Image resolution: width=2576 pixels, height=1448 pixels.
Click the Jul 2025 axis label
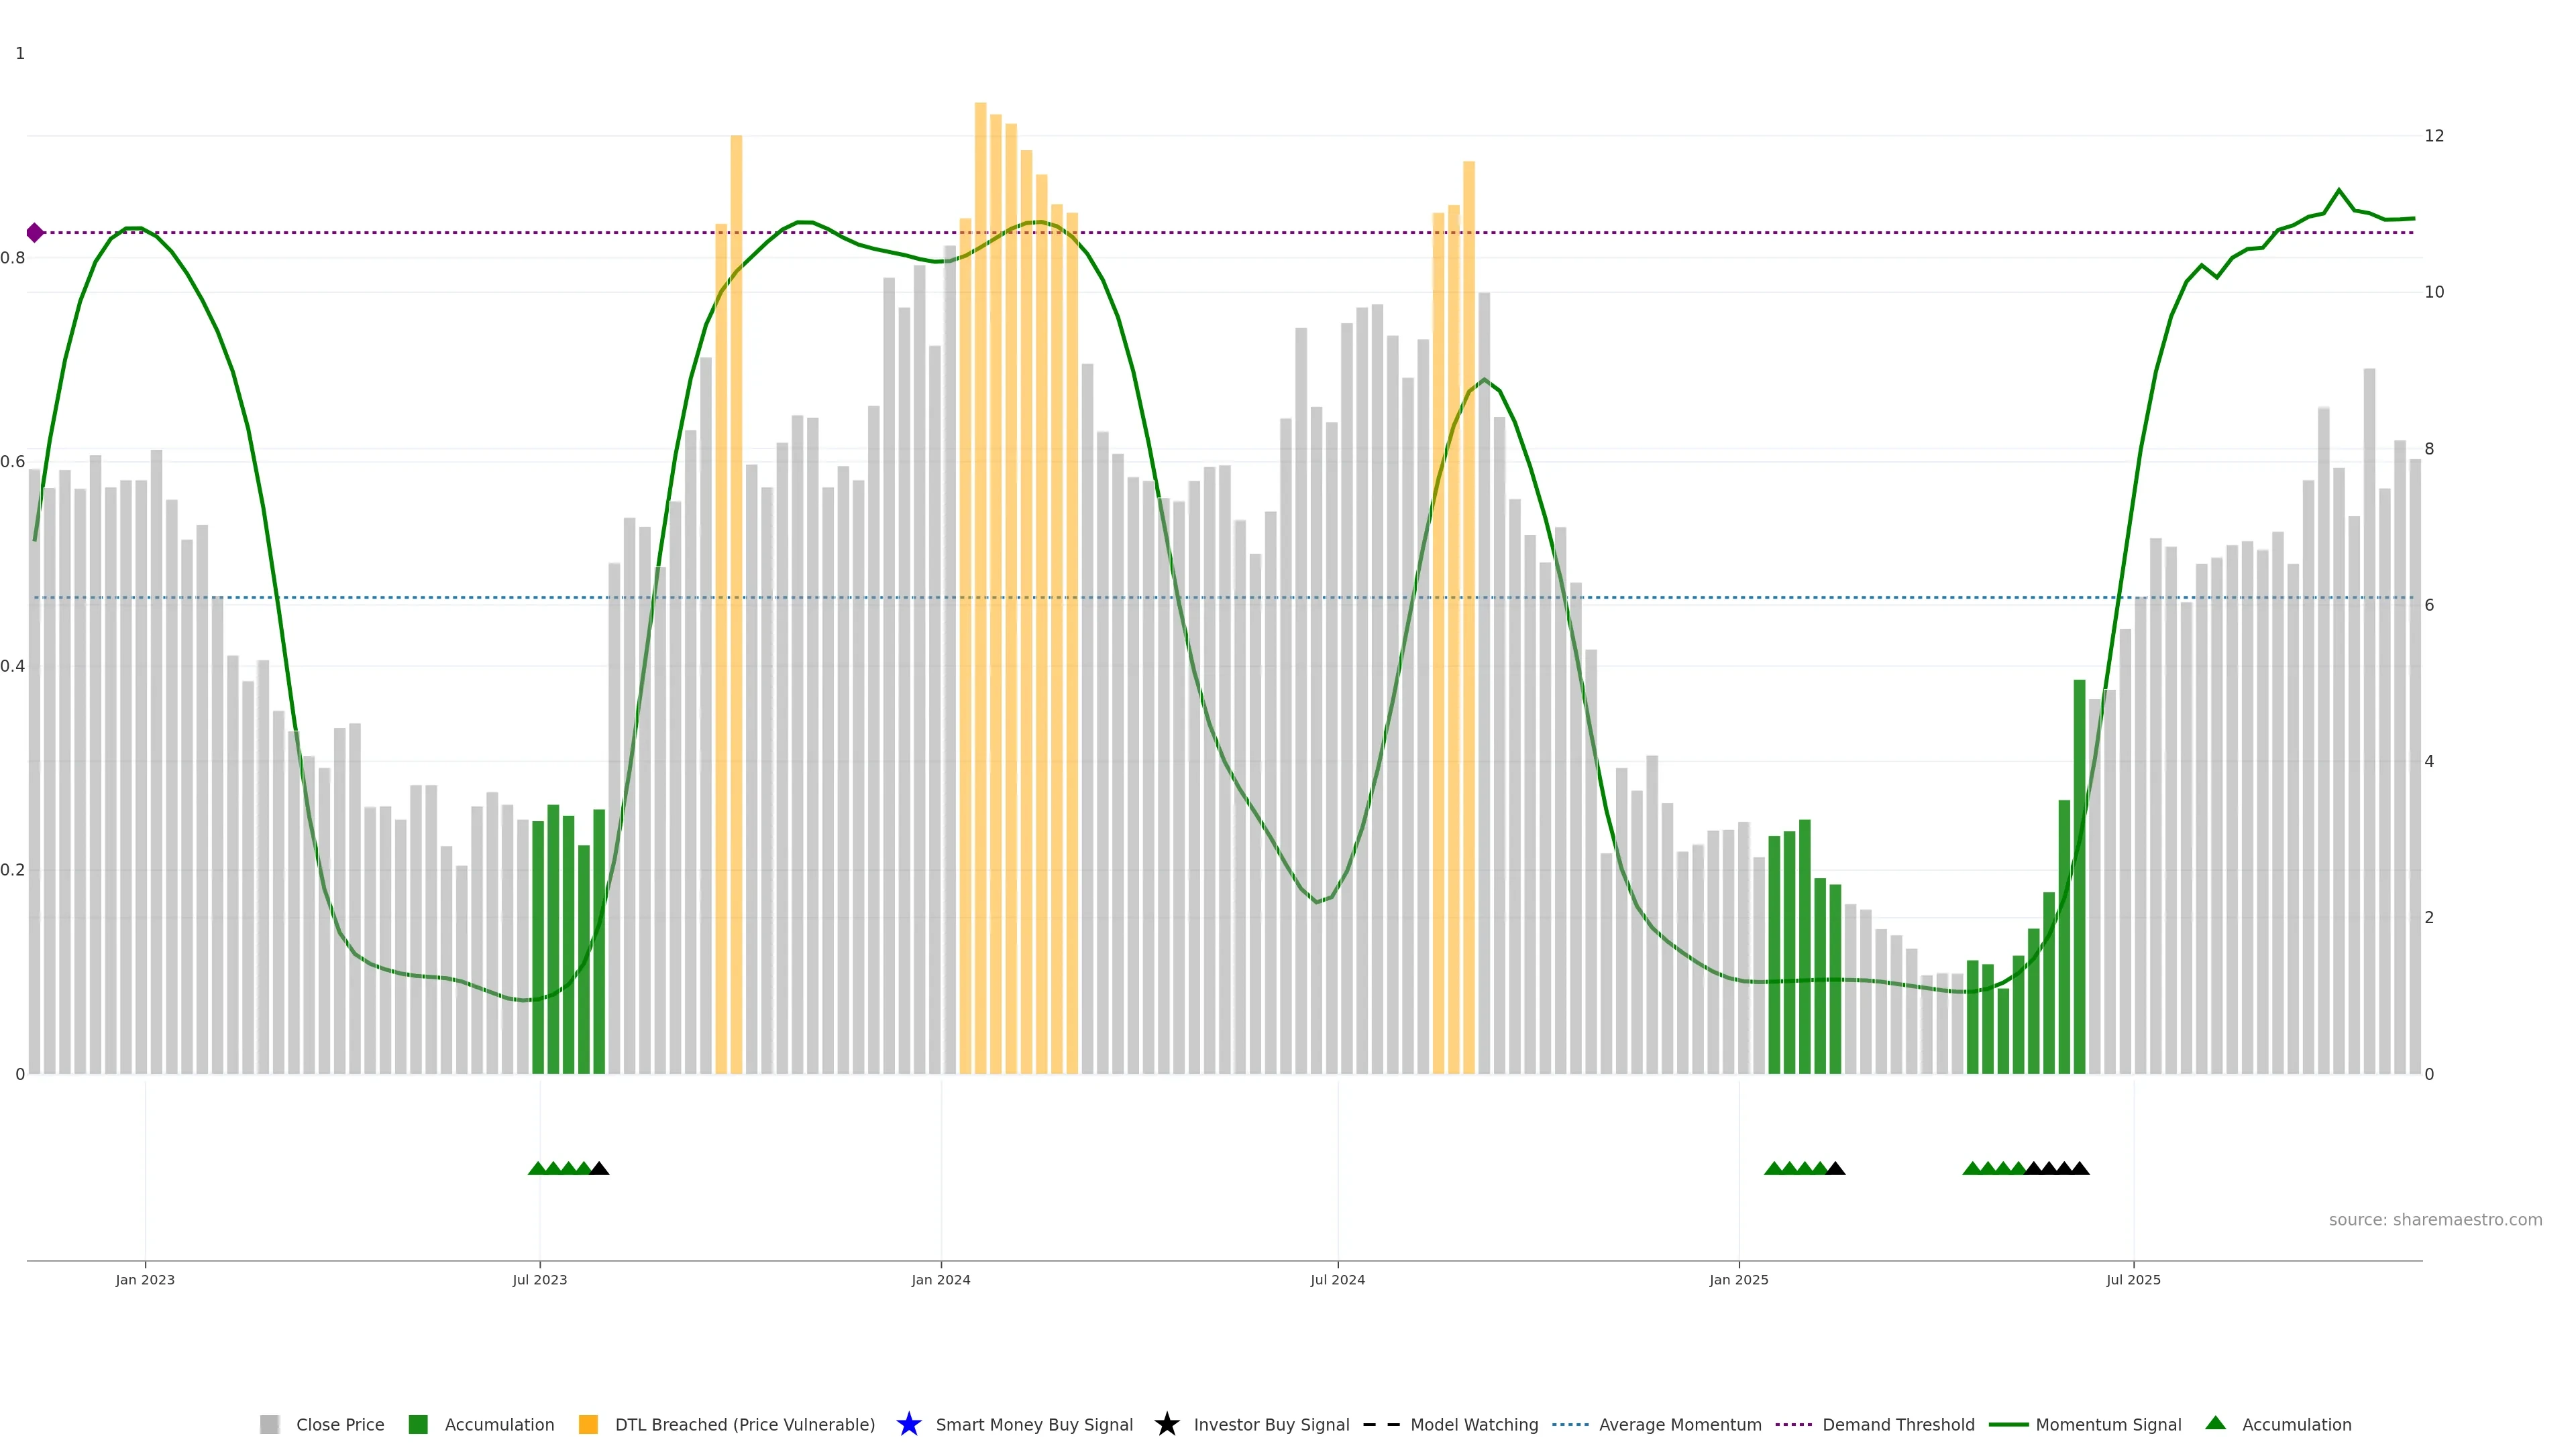[x=2133, y=1280]
